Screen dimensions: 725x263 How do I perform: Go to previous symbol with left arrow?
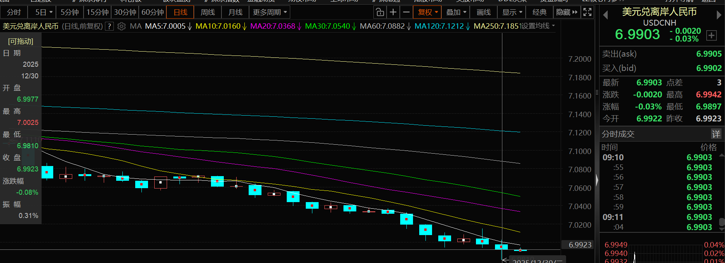(x=605, y=15)
